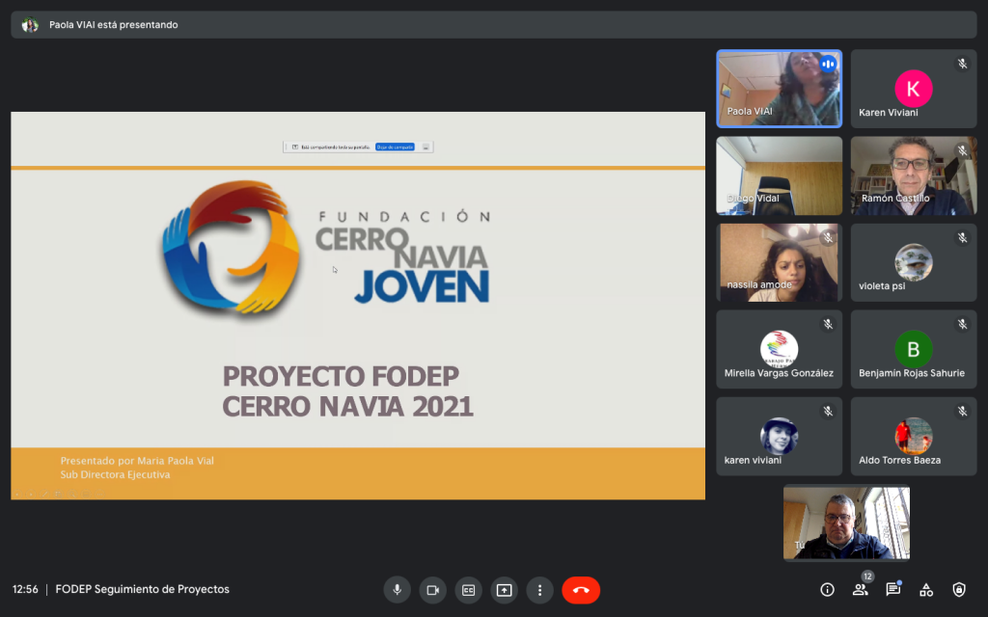Click the hide button on the sharing notification bar
The width and height of the screenshot is (988, 617).
(426, 148)
